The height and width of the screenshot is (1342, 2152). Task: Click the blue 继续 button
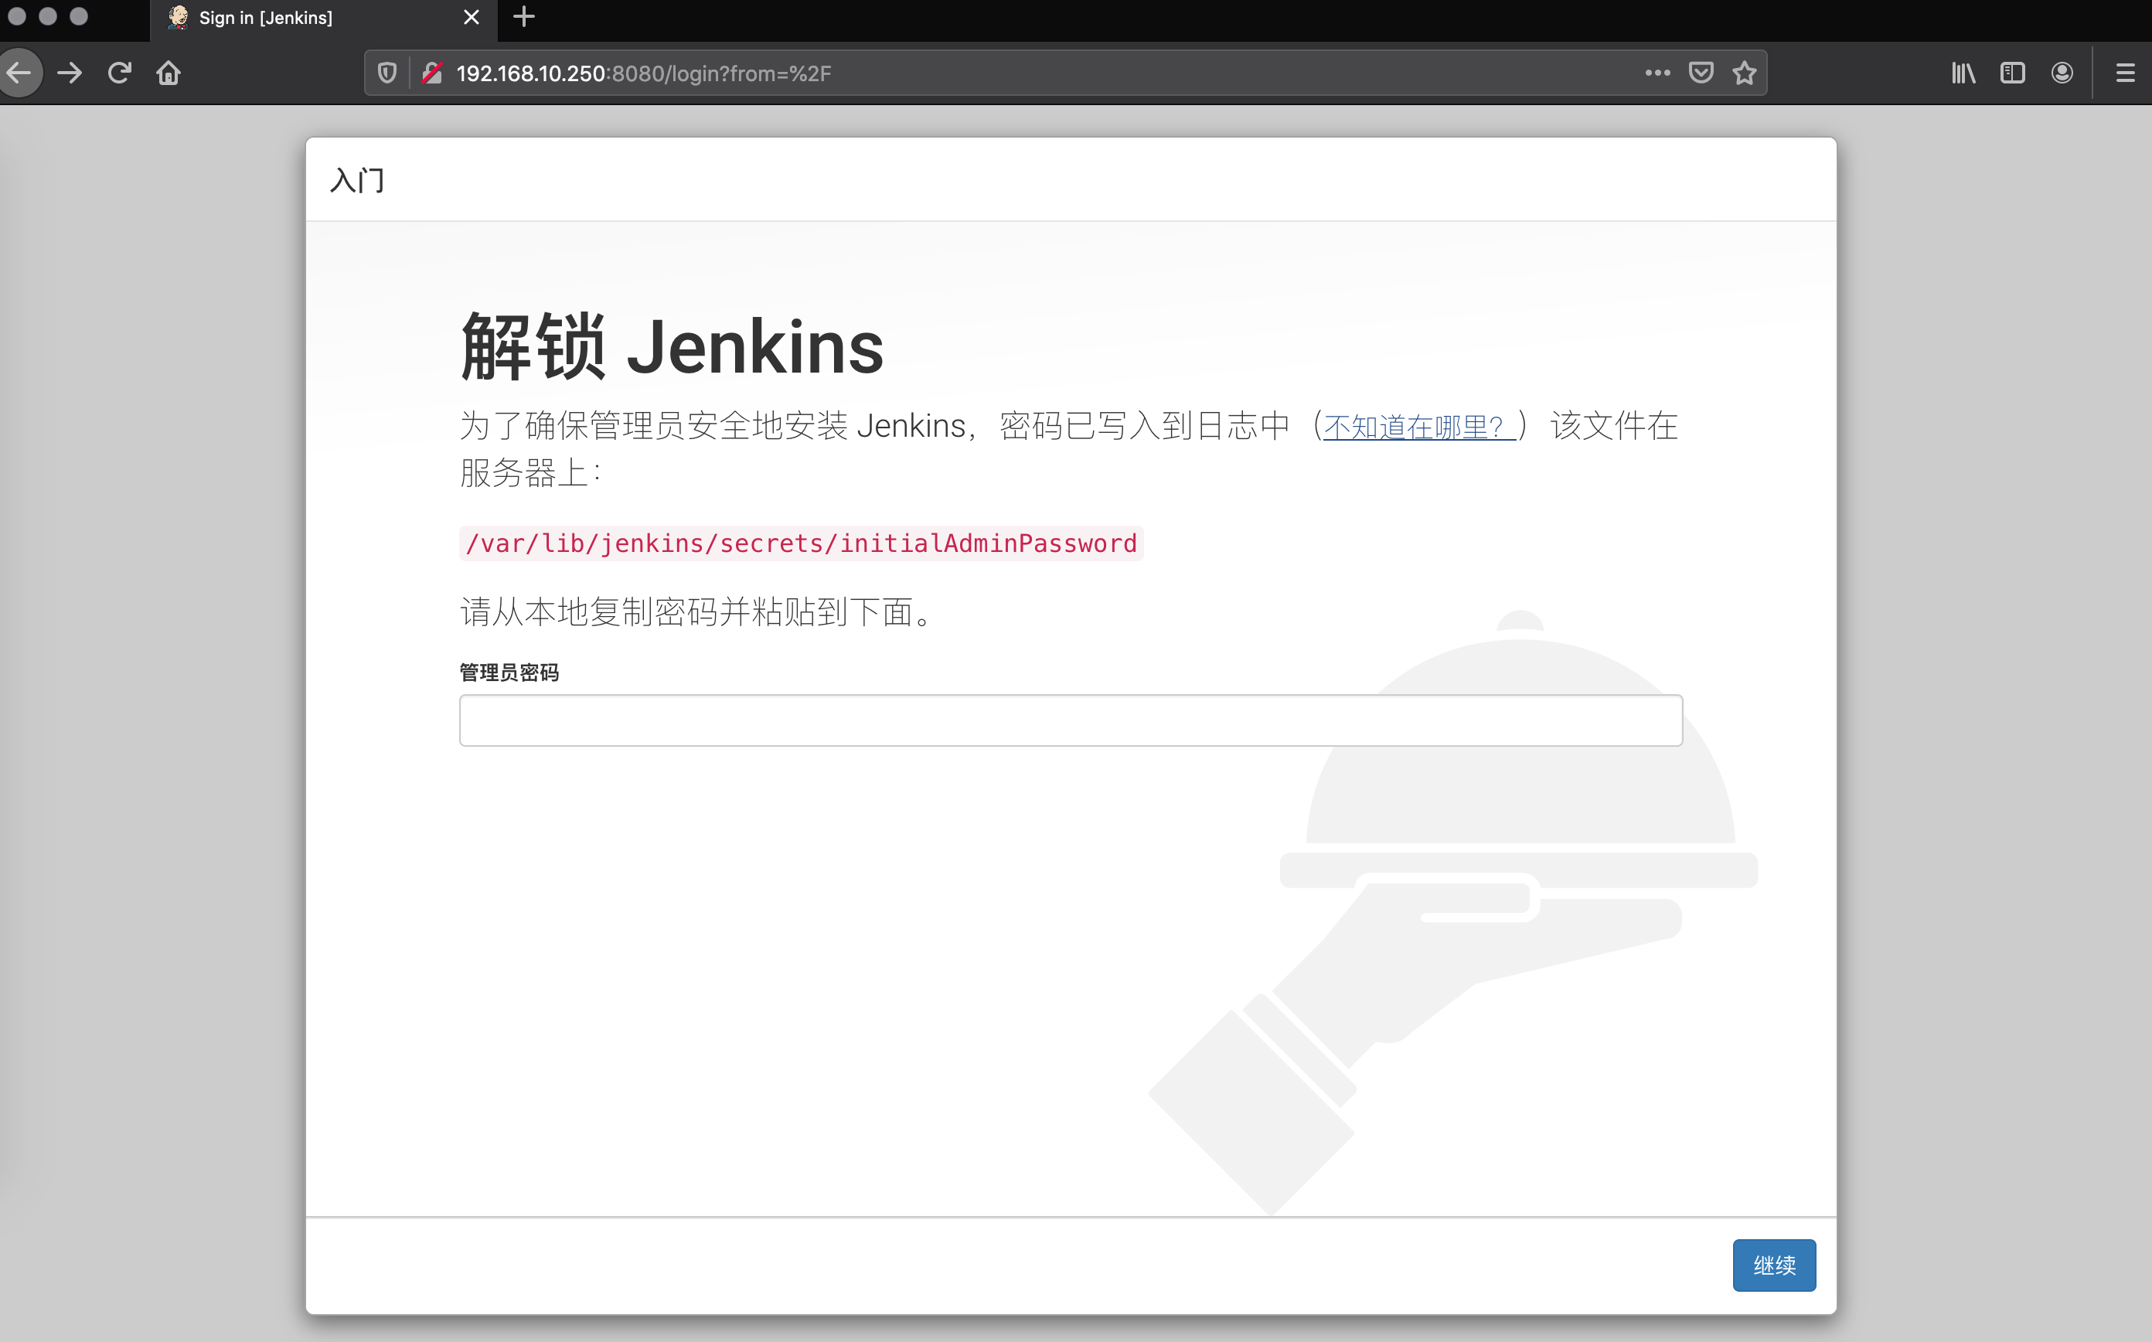pos(1774,1265)
